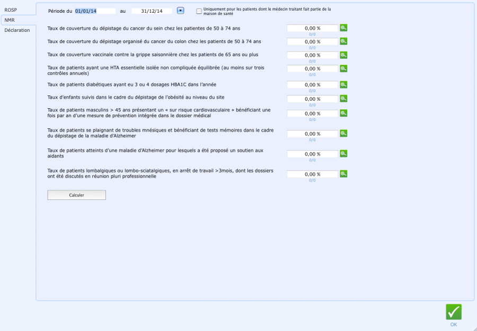Click the 0/0 count under soutien aux aidants rate

pos(312,160)
